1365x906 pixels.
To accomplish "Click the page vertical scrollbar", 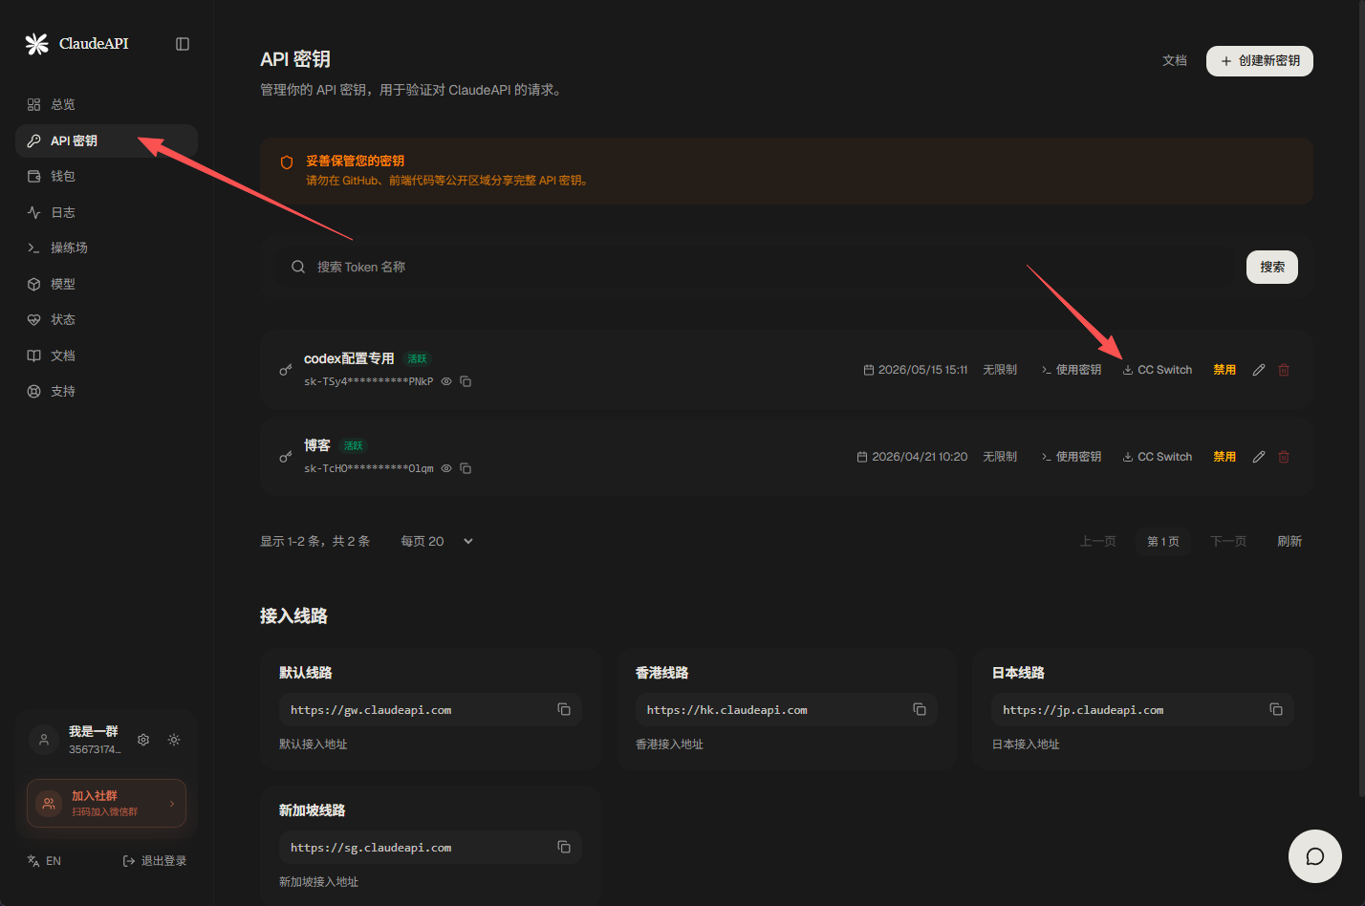I will [1361, 399].
